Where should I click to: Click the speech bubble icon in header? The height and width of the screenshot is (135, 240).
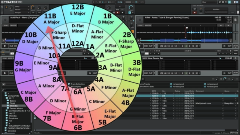point(226,2)
